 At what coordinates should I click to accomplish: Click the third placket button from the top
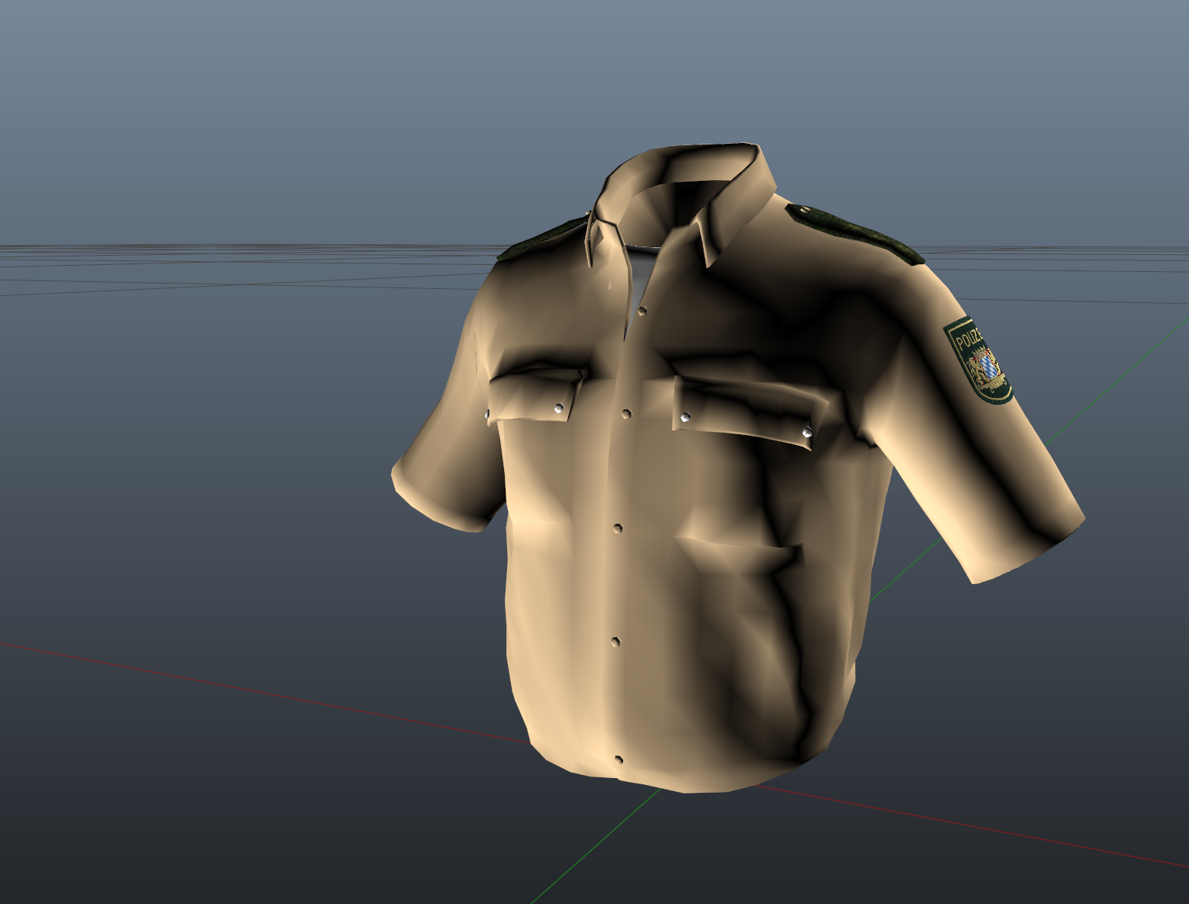[618, 528]
